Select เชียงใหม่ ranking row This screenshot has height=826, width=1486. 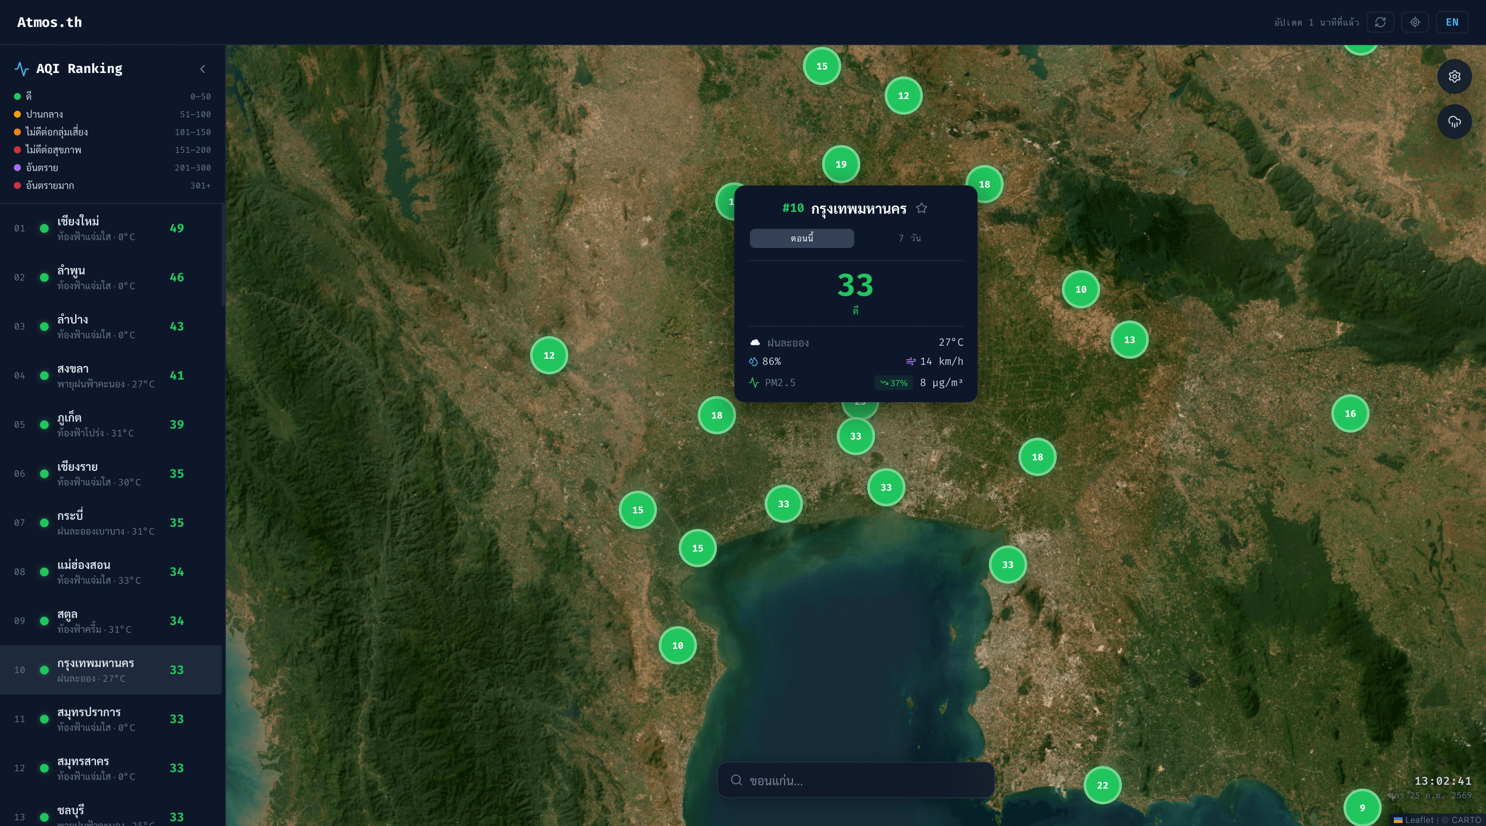pyautogui.click(x=111, y=228)
